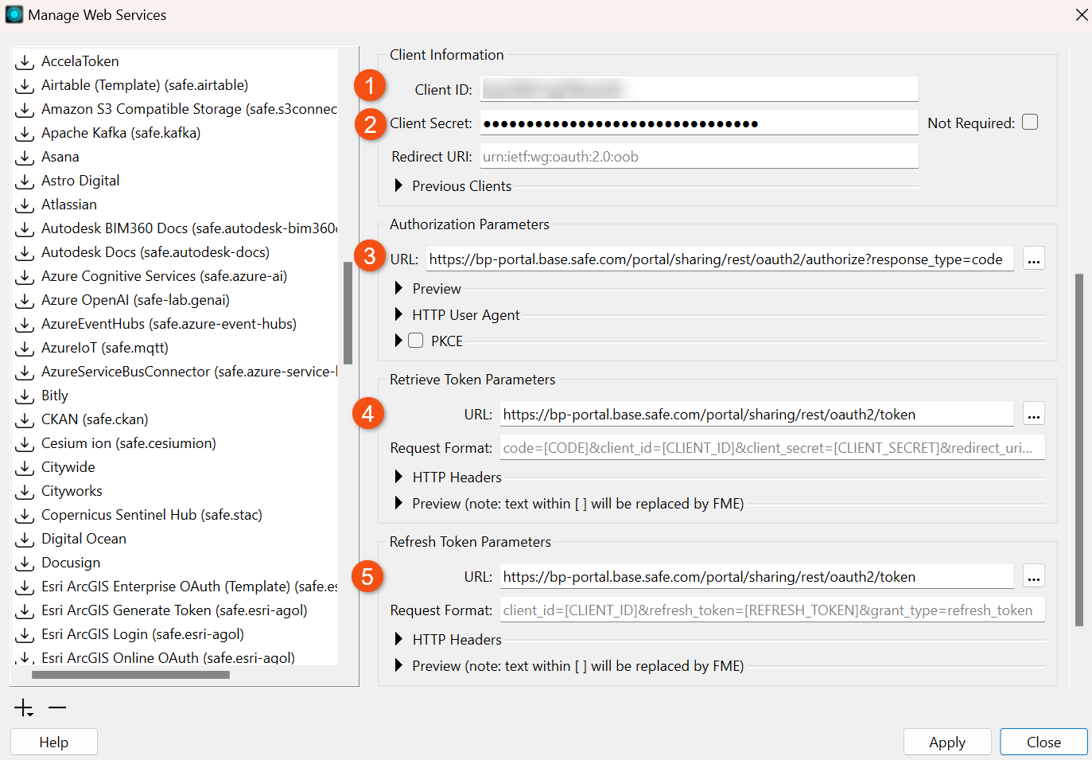1092x760 pixels.
Task: Click the Refresh Token URL field
Action: (x=757, y=576)
